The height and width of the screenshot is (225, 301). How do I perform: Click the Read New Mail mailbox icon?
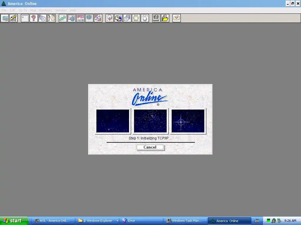pyautogui.click(x=5, y=18)
